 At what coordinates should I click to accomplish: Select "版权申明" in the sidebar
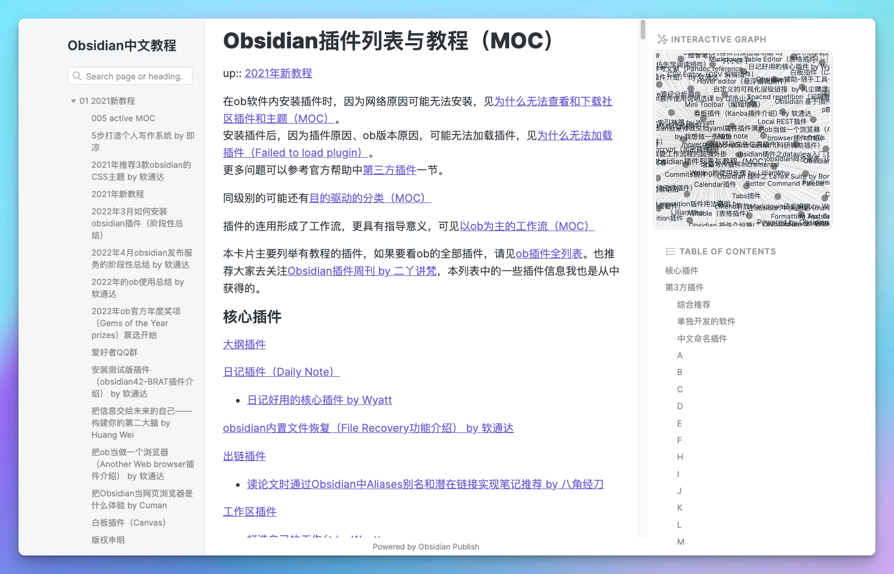coord(108,539)
